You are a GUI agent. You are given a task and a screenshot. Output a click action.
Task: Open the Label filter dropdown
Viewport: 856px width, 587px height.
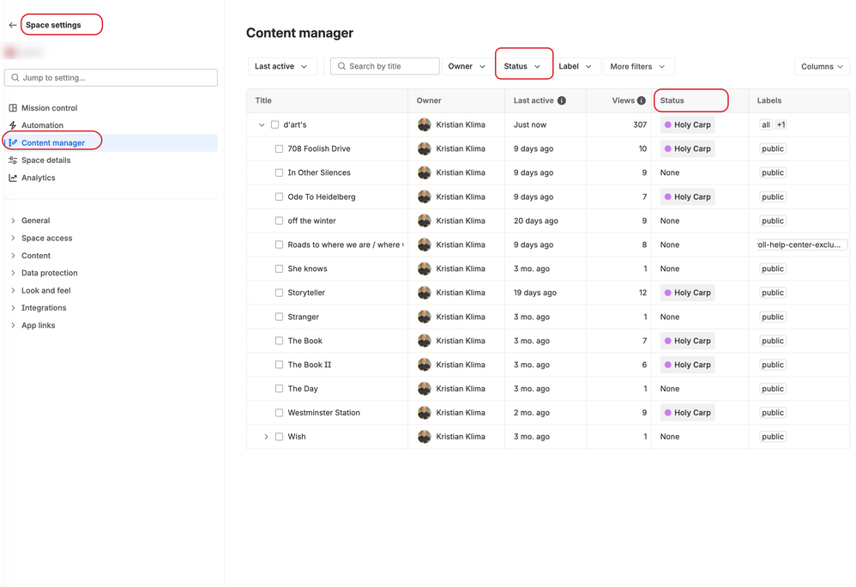click(576, 66)
